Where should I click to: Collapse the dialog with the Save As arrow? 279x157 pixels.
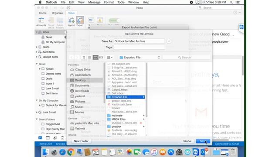[169, 41]
